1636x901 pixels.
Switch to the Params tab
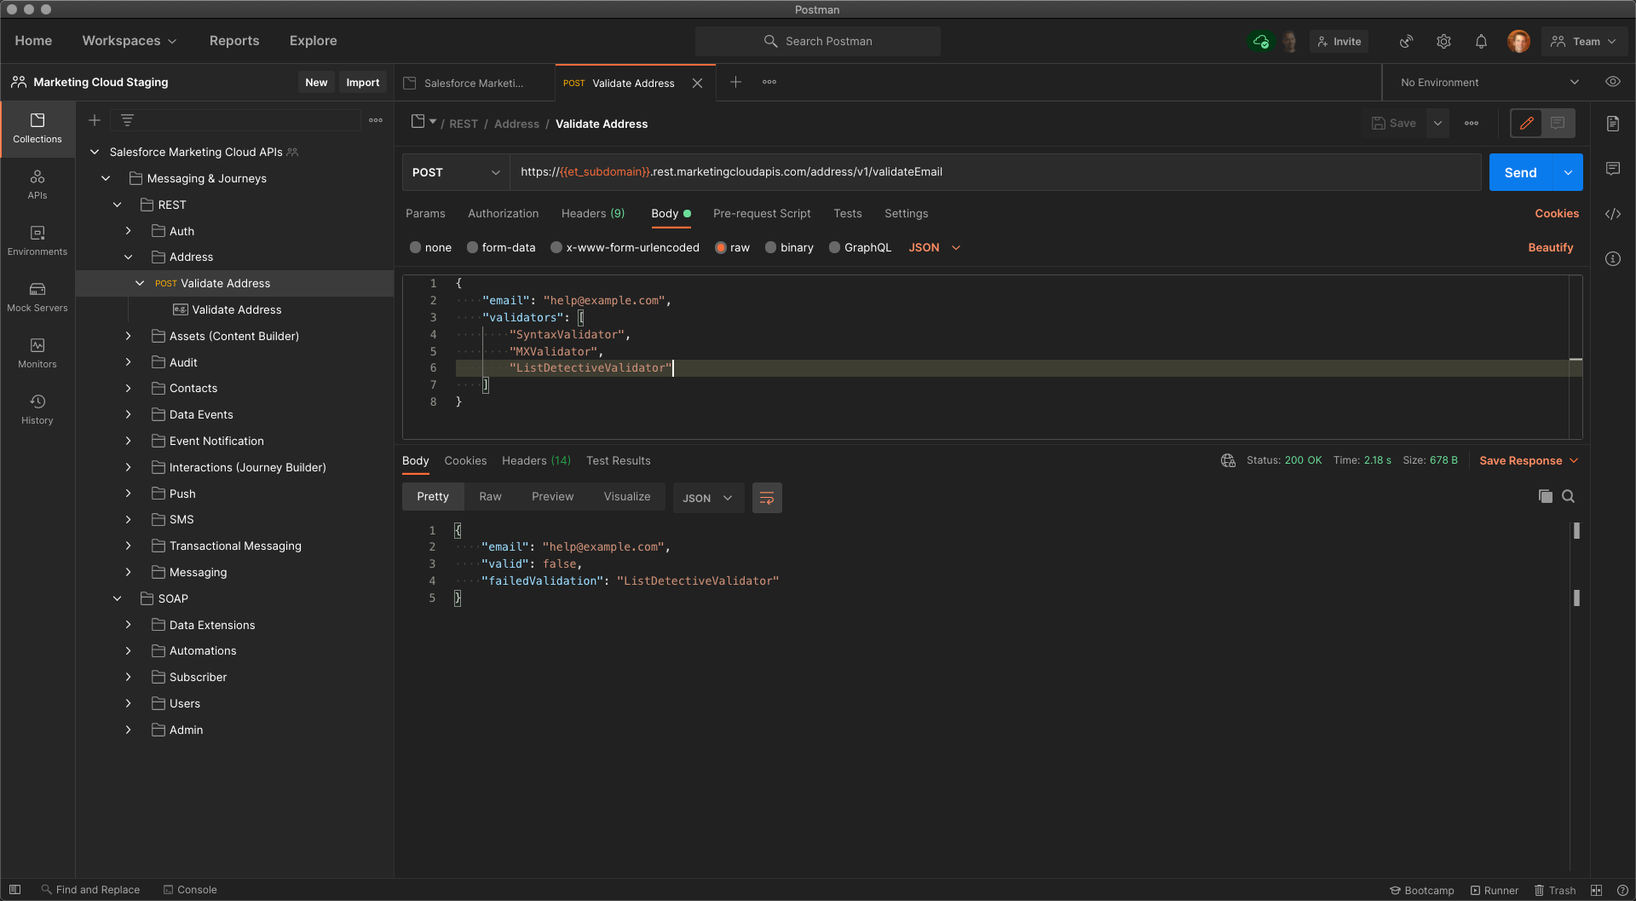[x=425, y=213]
